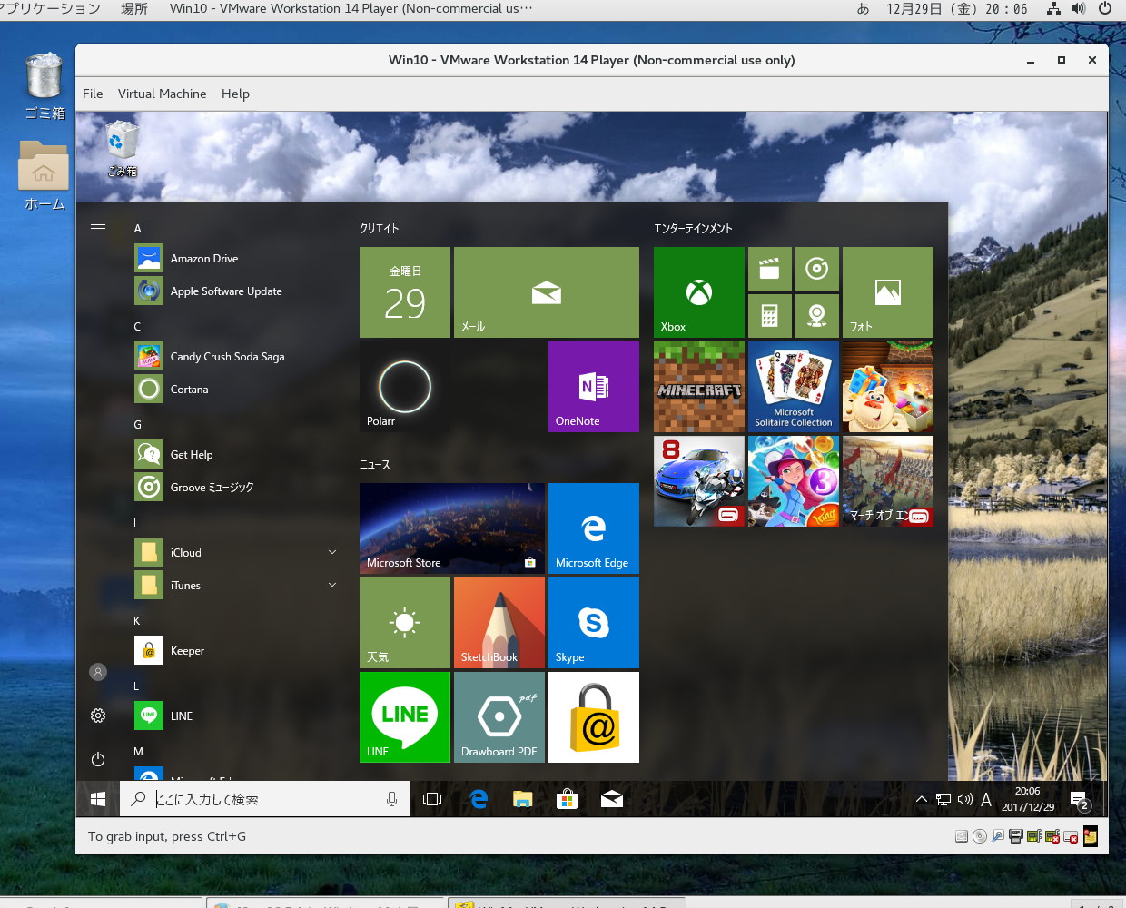Open Candy Crush Soda Saga from list
This screenshot has height=908, width=1126.
[227, 357]
